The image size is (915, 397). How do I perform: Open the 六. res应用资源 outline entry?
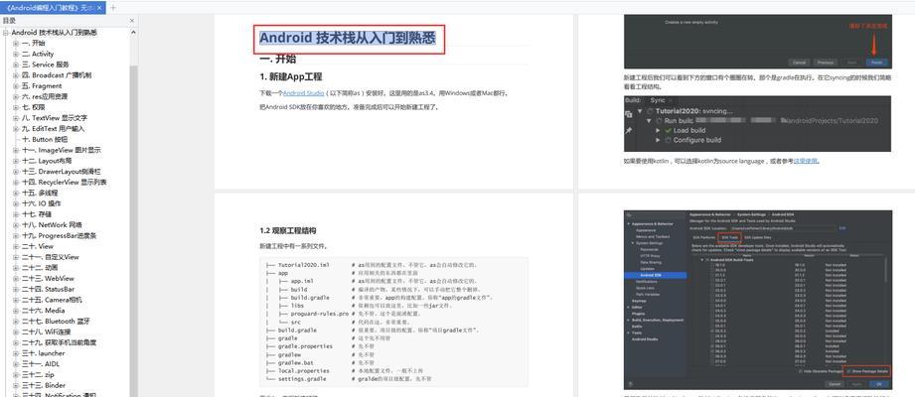click(45, 97)
